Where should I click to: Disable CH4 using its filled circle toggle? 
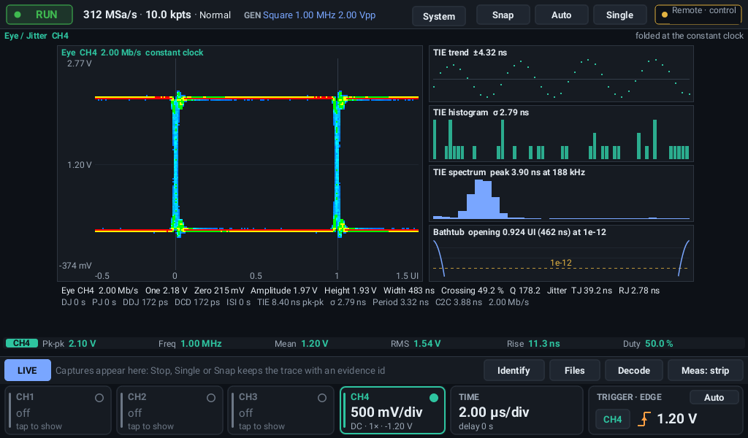434,398
